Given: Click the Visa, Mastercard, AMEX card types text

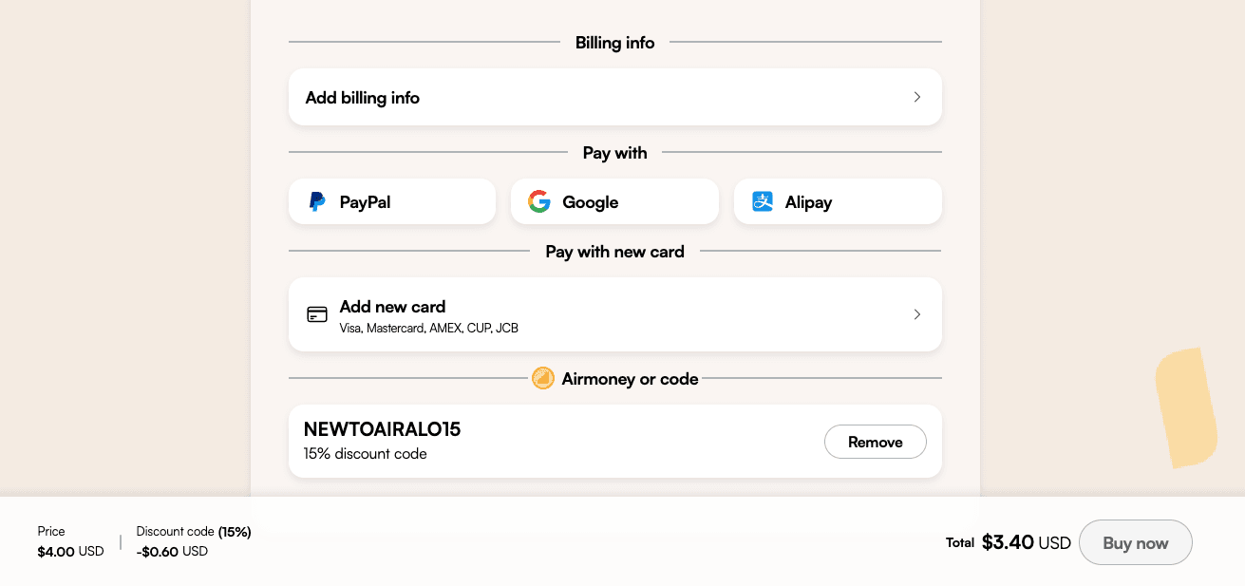Looking at the screenshot, I should coord(429,329).
